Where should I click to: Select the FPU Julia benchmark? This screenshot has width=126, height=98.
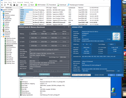point(8,56)
